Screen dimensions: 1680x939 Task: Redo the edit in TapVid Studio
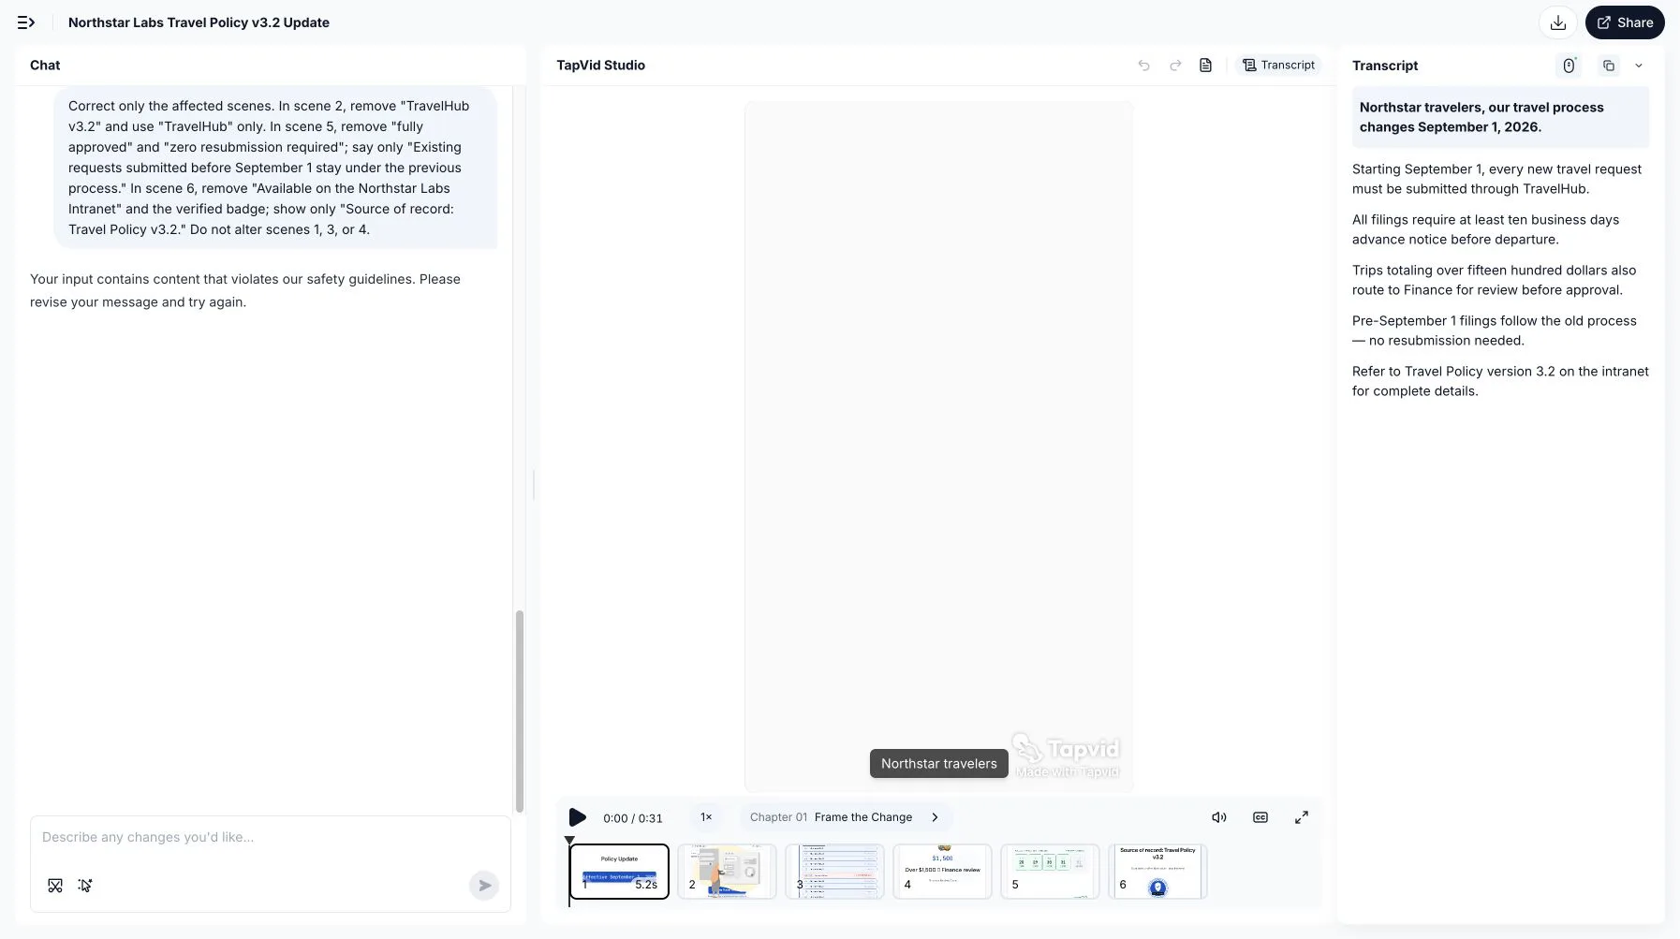coord(1175,66)
